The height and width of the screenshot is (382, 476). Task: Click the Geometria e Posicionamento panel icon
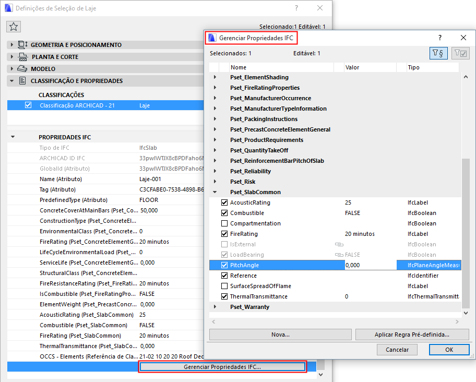(23, 44)
